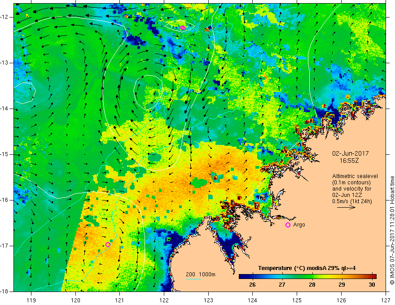Click the 'and velocity for' caption line
Screen dimensions: 395x305
coord(351,189)
